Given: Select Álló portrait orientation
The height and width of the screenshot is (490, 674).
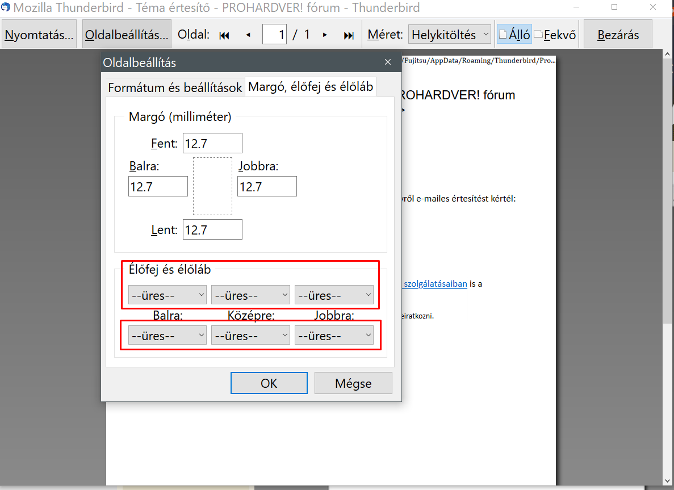Looking at the screenshot, I should [514, 35].
